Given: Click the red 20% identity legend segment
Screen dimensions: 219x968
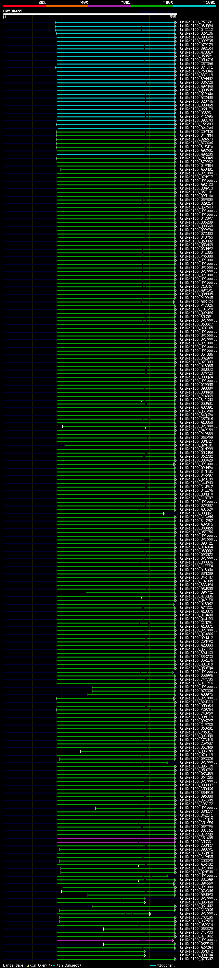Looking at the screenshot, I should point(24,6).
